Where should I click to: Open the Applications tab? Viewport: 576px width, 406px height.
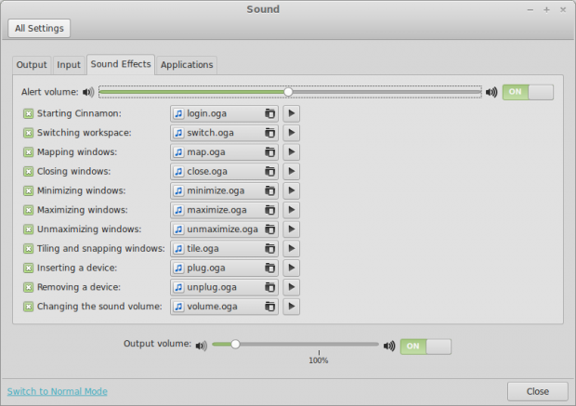coord(187,65)
